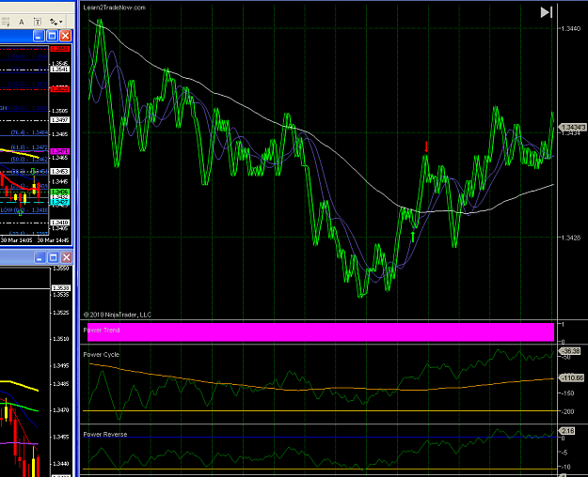The height and width of the screenshot is (477, 588).
Task: Select the Power Cycle panel label
Action: [x=102, y=354]
